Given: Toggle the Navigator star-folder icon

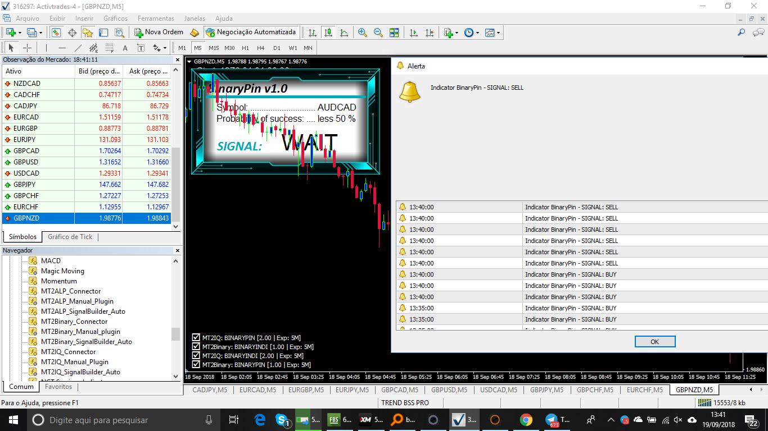Looking at the screenshot, I should point(88,33).
